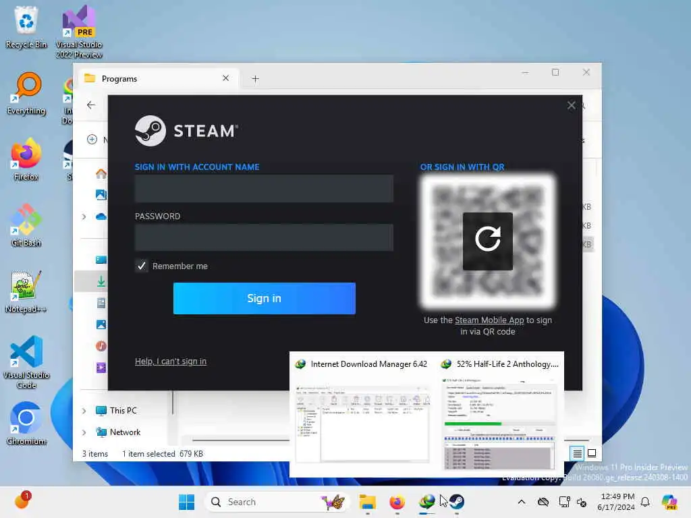Focus the account name input field

pyautogui.click(x=264, y=189)
